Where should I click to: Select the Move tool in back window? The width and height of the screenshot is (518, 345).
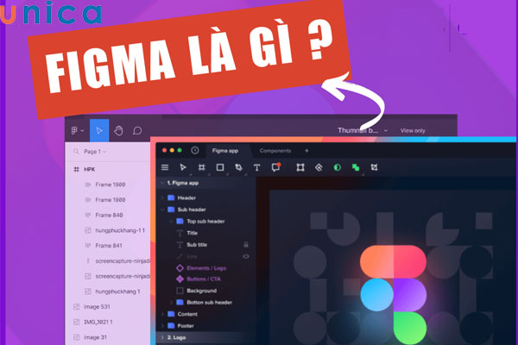coord(99,131)
